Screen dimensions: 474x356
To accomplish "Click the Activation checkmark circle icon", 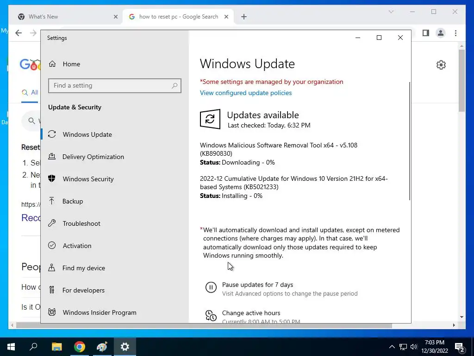I will (52, 245).
